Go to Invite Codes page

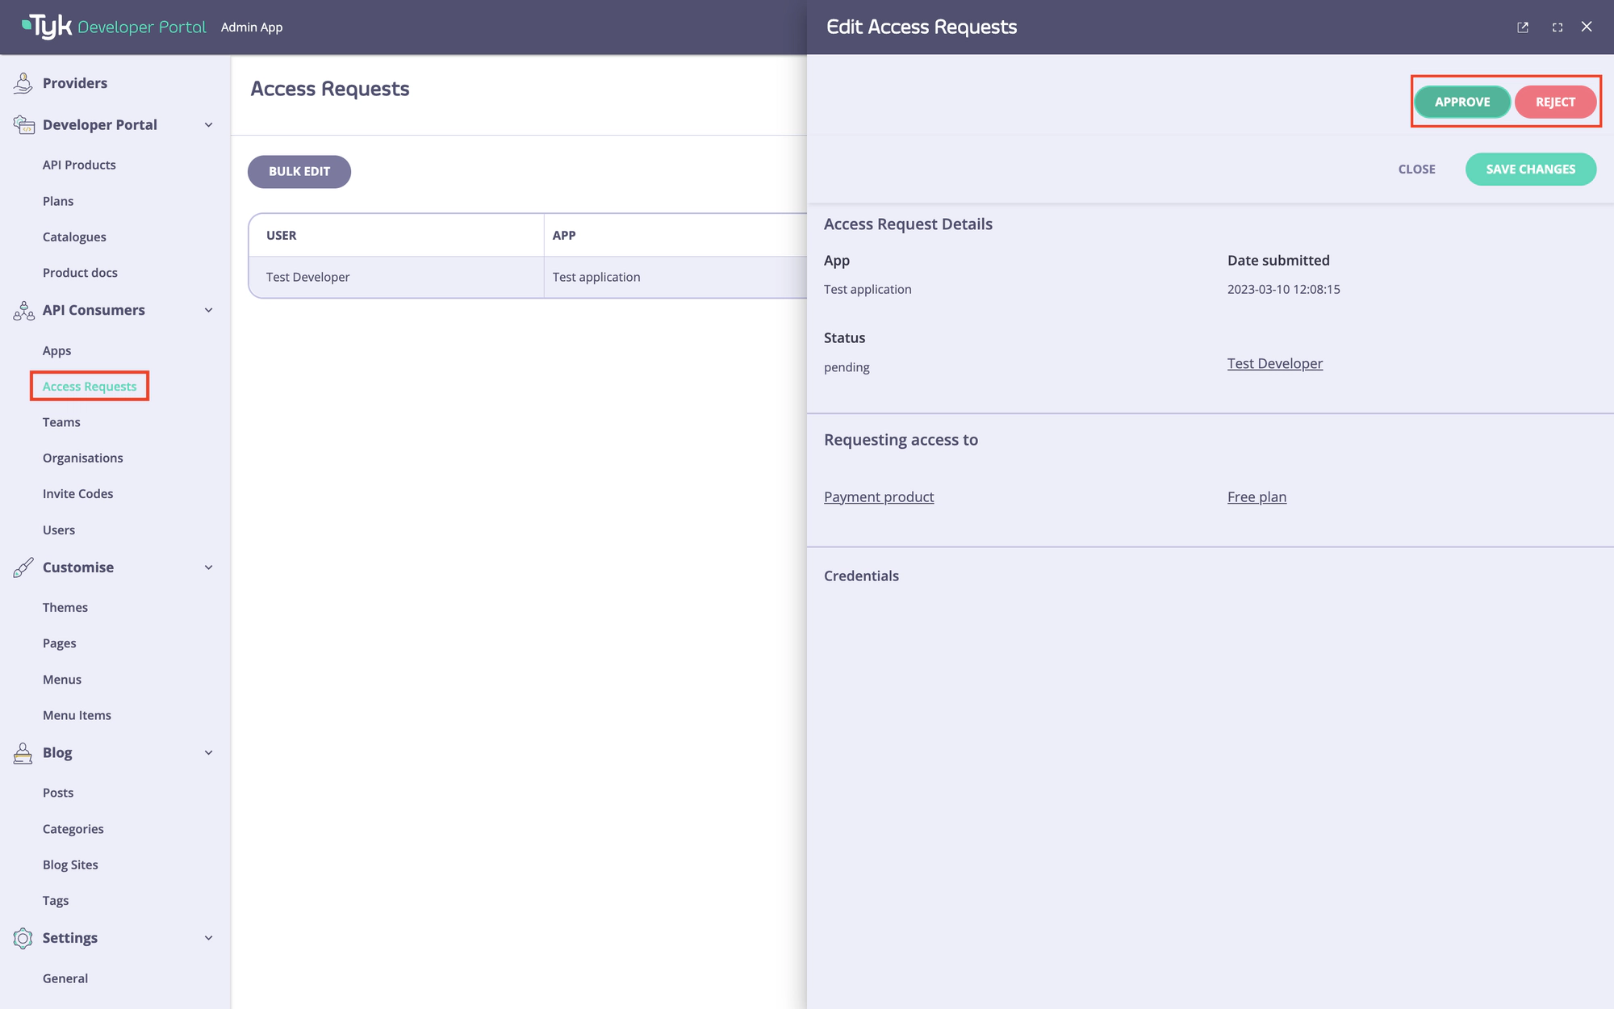pos(77,494)
